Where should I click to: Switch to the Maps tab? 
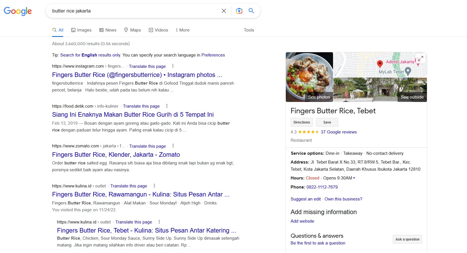click(x=133, y=30)
